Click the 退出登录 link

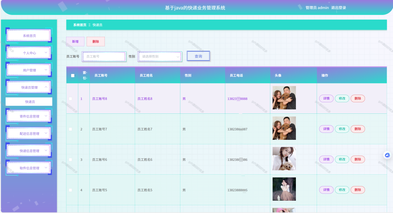click(x=339, y=8)
